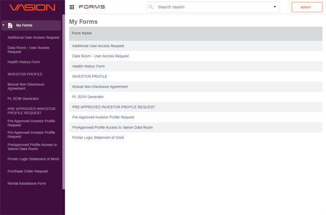
Task: Select PreApproved Profile Access to Vasion Data Room table row
Action: (196, 127)
